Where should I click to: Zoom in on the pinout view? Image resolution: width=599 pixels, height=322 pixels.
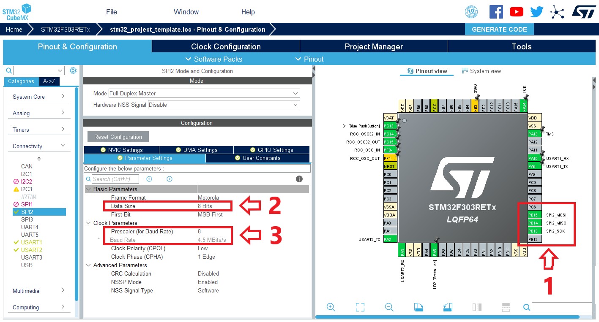pyautogui.click(x=331, y=307)
